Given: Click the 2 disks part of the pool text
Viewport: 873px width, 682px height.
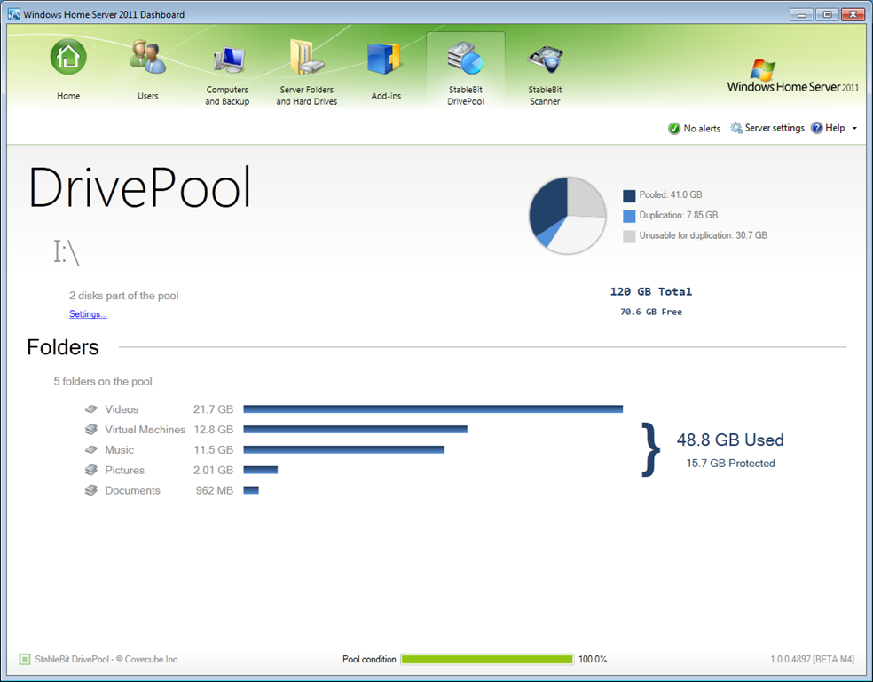Looking at the screenshot, I should click(x=123, y=296).
